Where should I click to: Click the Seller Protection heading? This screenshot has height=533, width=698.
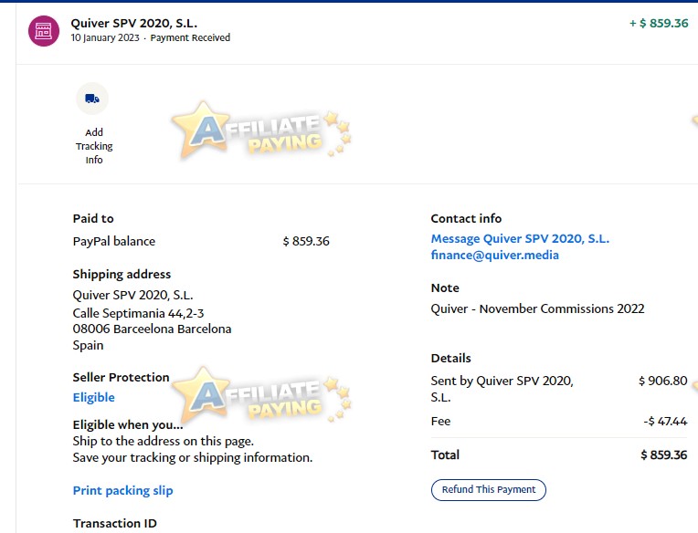coord(122,378)
